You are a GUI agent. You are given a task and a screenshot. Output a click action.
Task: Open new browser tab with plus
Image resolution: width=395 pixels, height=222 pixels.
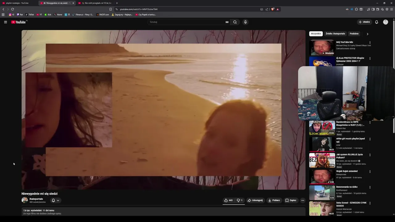coord(117,3)
